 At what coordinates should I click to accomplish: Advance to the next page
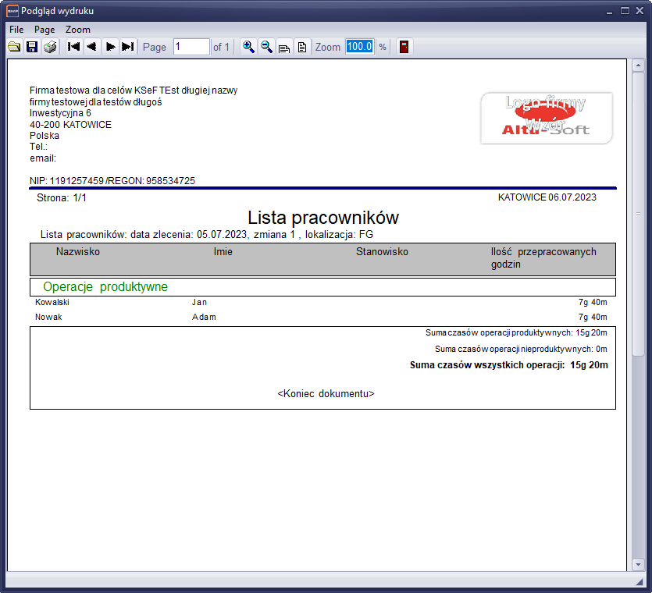tap(110, 47)
